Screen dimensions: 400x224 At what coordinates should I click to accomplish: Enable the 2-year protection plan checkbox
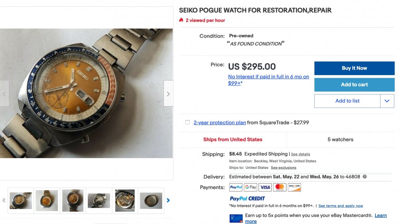point(187,122)
